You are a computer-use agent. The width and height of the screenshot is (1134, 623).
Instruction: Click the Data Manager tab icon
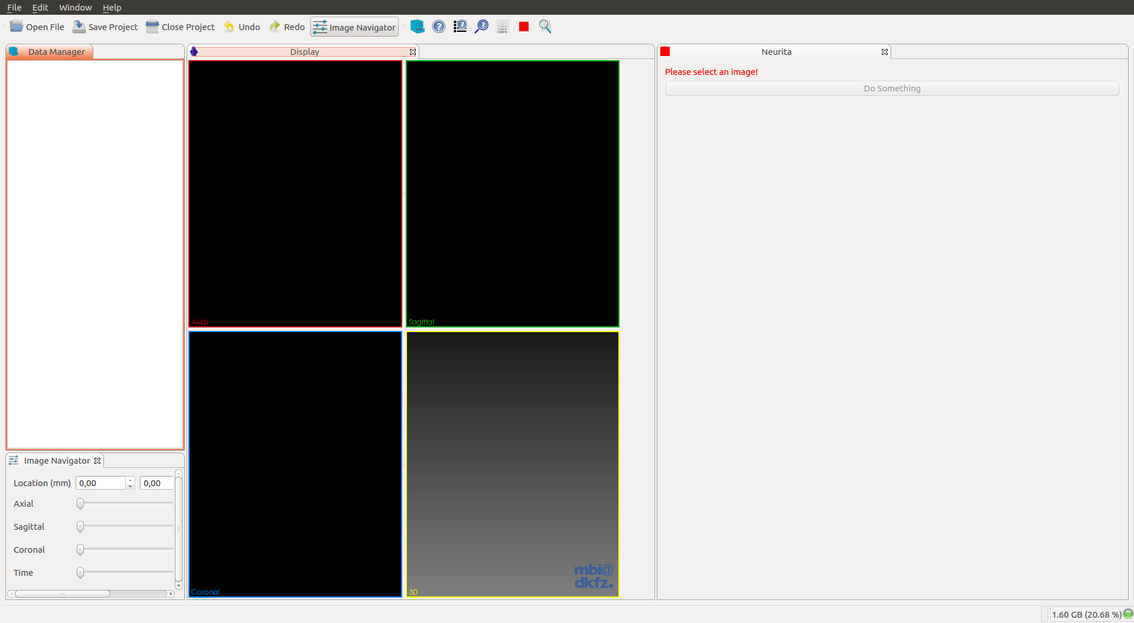14,52
